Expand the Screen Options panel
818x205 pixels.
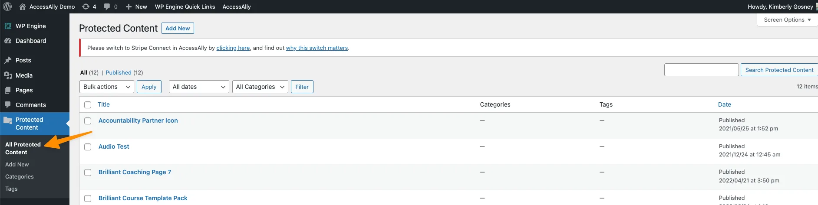(787, 20)
